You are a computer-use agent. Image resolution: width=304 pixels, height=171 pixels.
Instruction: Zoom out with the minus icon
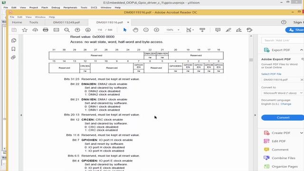point(146,30)
